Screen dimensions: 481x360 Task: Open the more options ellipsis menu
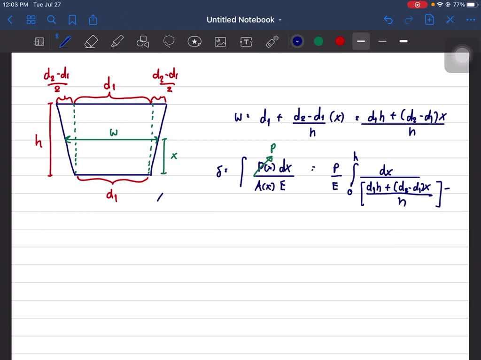[x=471, y=20]
